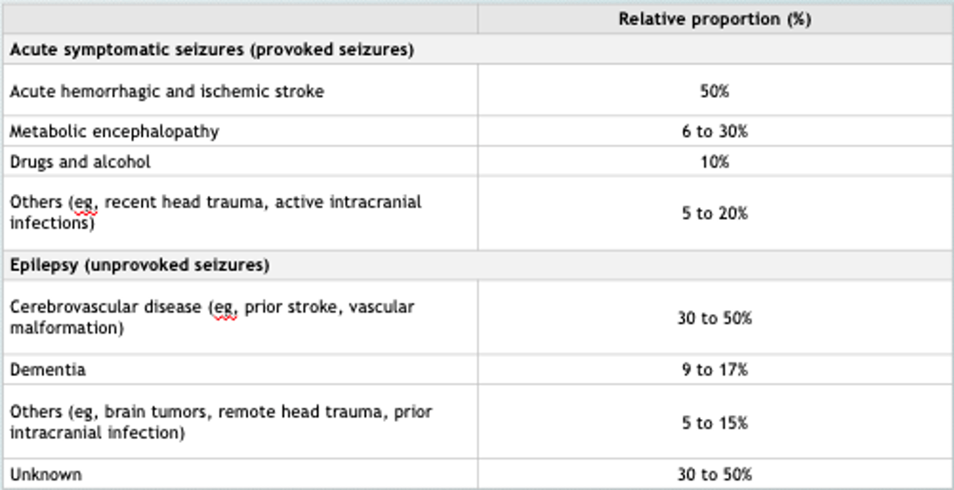Select the Unknown row label

(x=46, y=474)
